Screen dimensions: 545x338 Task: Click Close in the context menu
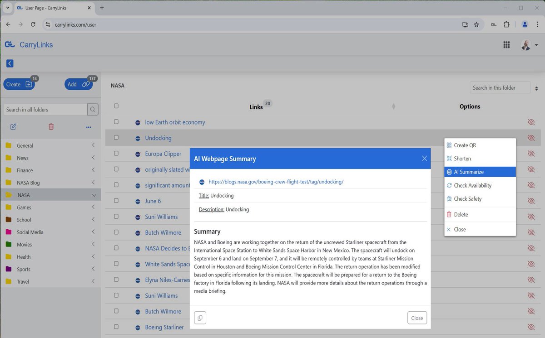pos(480,229)
